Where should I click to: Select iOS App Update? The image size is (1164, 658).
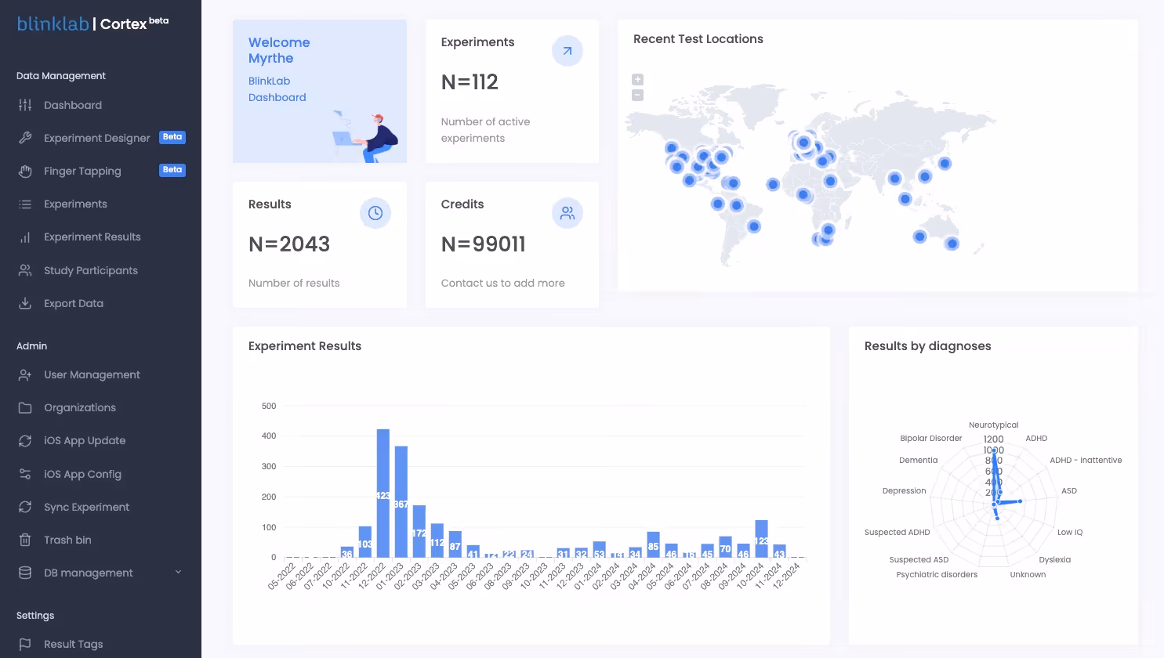(x=85, y=441)
